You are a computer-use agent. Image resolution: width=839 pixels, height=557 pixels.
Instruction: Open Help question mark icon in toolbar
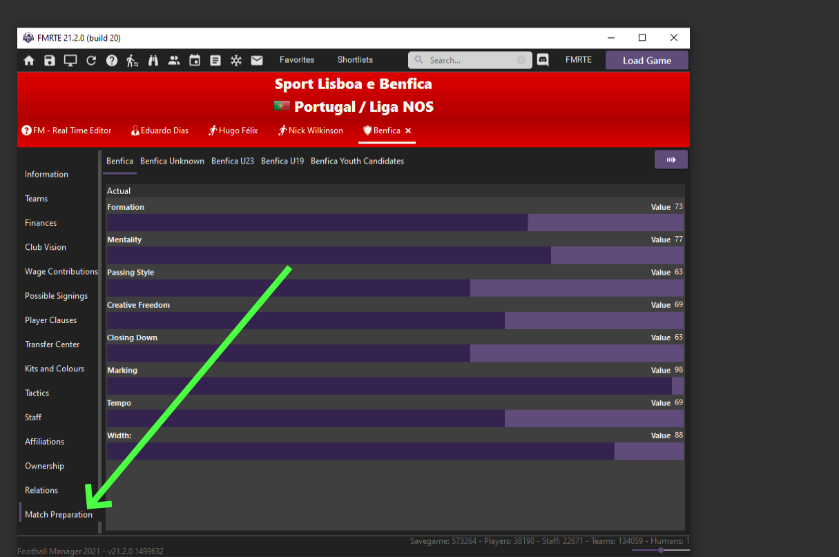112,61
